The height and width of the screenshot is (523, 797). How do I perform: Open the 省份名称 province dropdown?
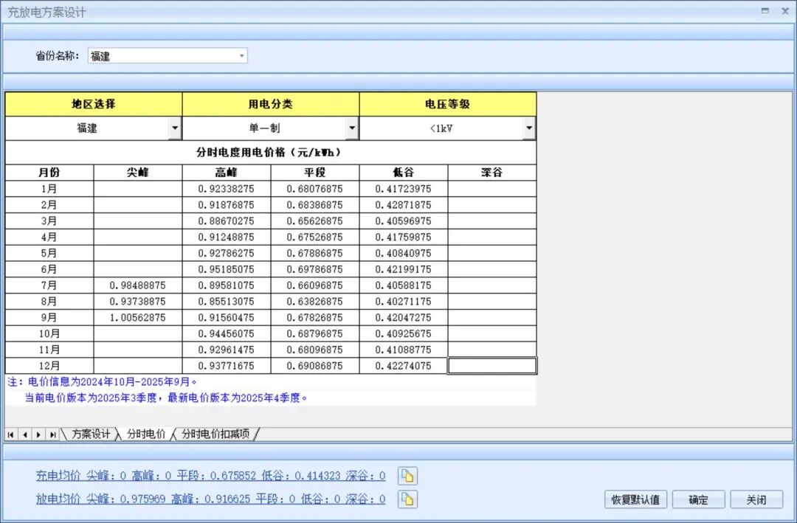[241, 56]
